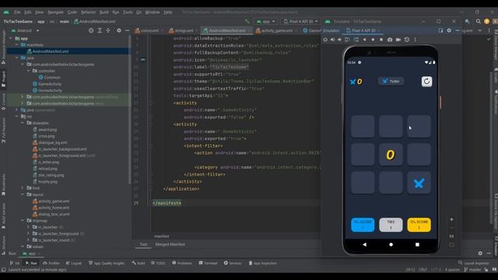Select GameActivity class in tree

click(50, 84)
